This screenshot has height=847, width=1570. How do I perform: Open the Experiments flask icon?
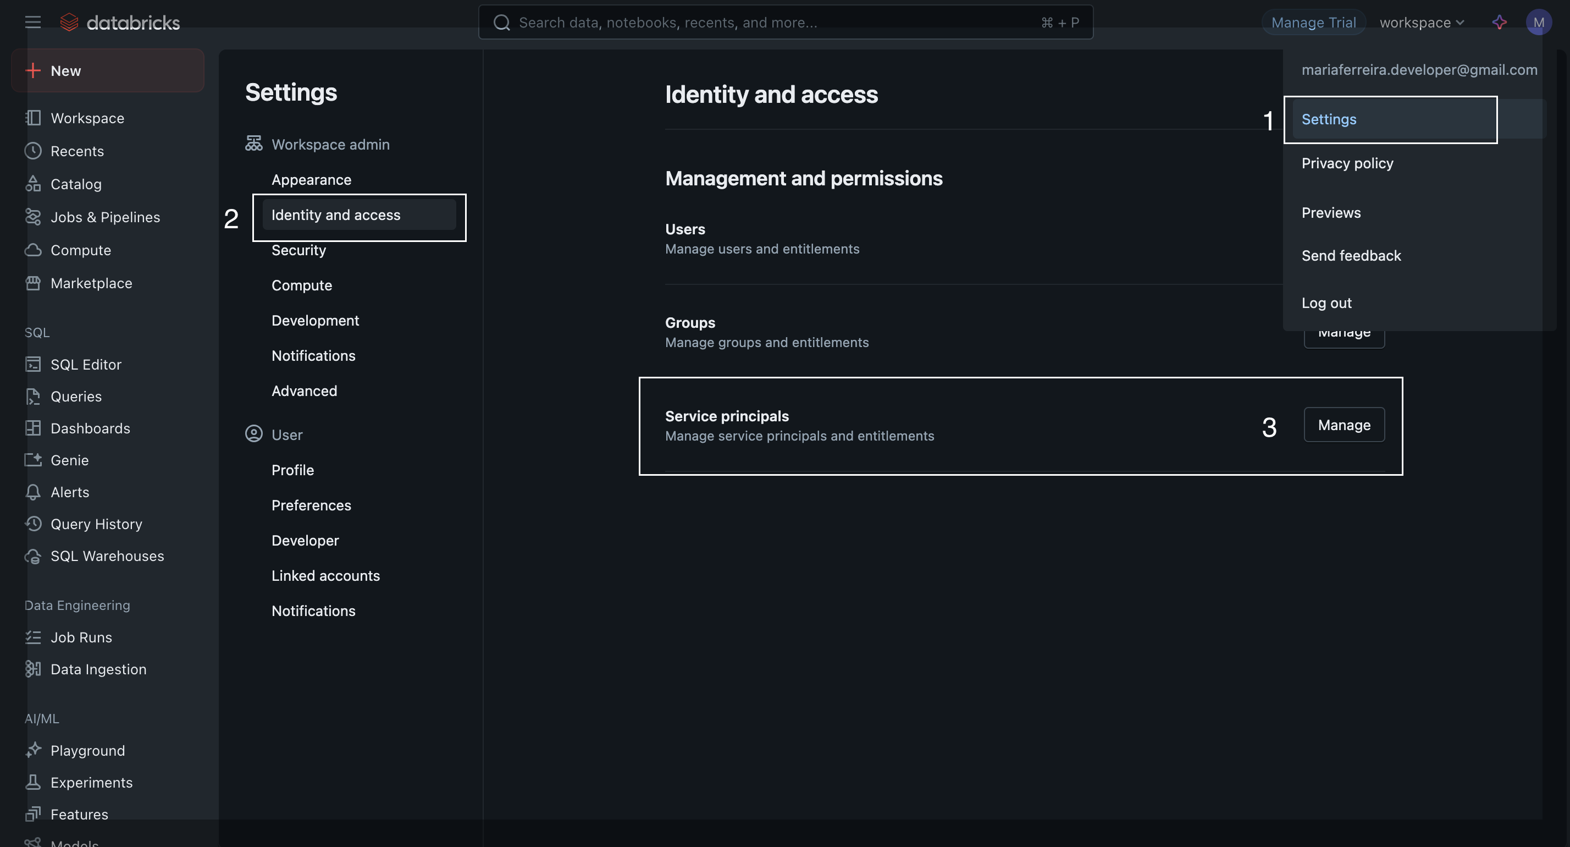[33, 782]
